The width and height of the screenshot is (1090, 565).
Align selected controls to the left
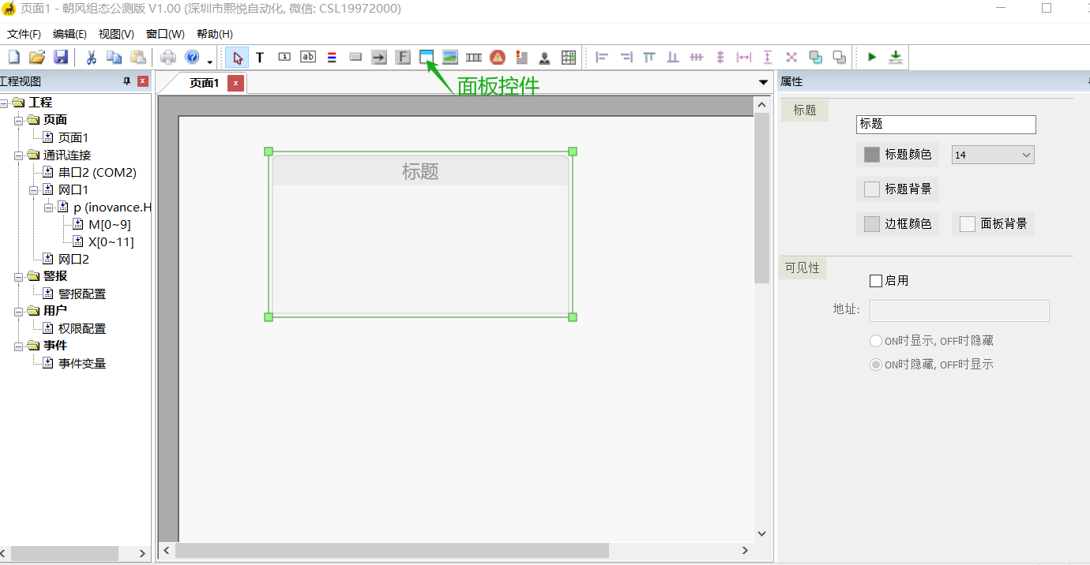602,57
